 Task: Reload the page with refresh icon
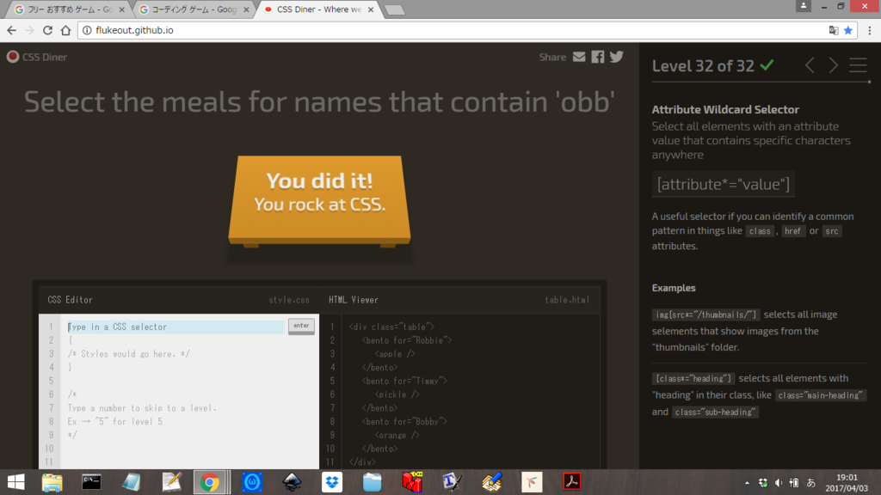point(48,30)
